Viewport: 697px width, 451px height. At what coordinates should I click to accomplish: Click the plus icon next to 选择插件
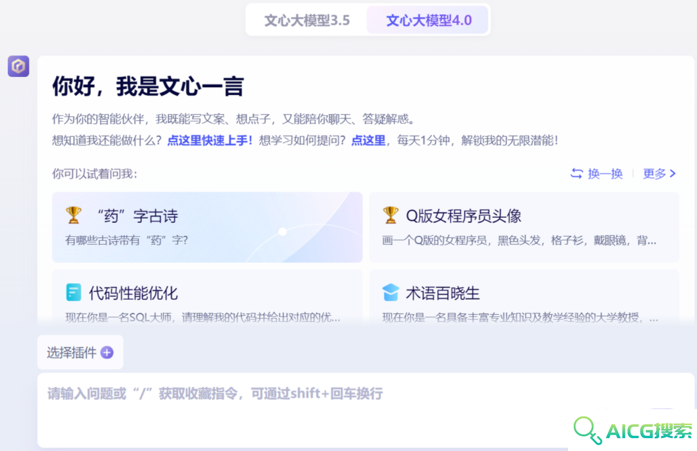(x=107, y=353)
